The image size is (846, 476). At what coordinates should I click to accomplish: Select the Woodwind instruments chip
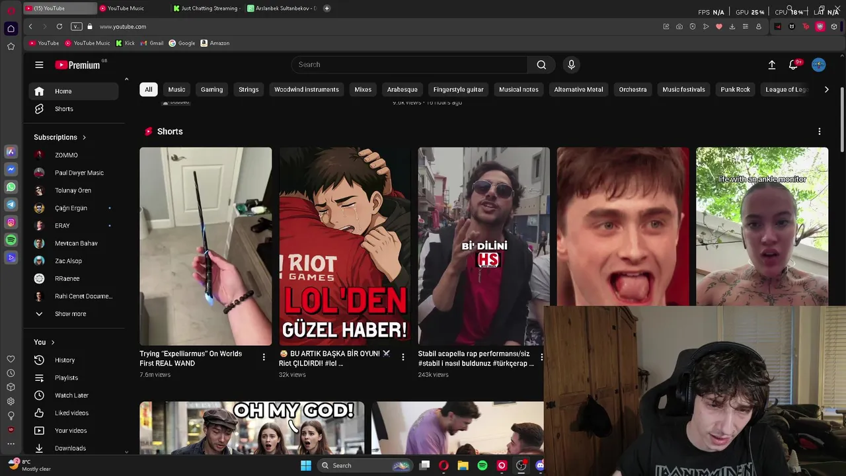tap(307, 89)
